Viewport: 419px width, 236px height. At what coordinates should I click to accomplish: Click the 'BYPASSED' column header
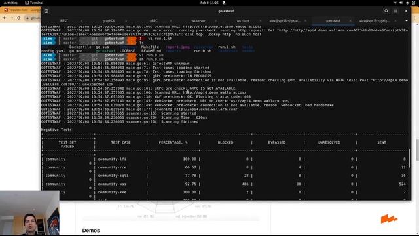point(276,142)
